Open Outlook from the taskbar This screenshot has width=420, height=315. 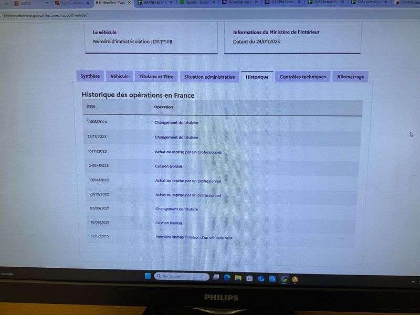click(261, 279)
